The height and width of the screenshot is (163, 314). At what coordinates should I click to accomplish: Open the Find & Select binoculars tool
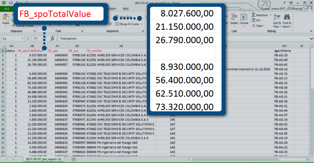(x=287, y=20)
